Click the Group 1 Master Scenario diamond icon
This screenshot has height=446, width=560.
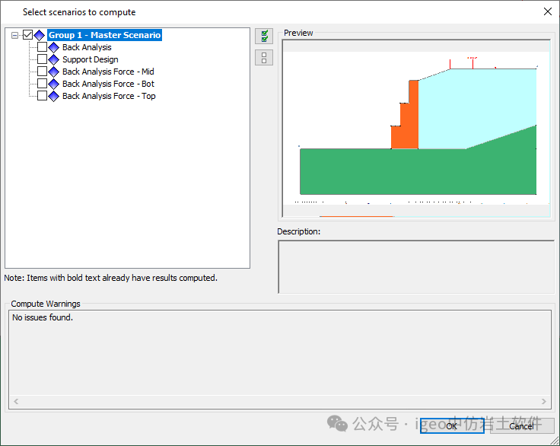click(40, 35)
